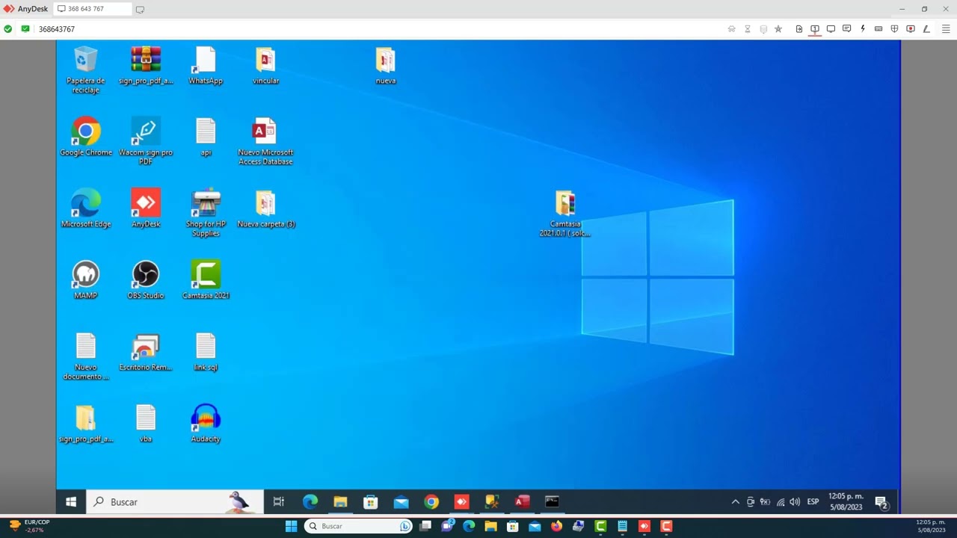
Task: Open the command prompt on remote taskbar
Action: click(x=552, y=502)
